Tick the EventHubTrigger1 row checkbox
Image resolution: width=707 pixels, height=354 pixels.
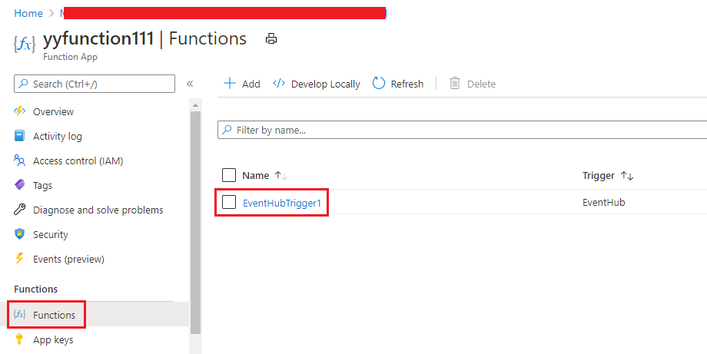(229, 203)
